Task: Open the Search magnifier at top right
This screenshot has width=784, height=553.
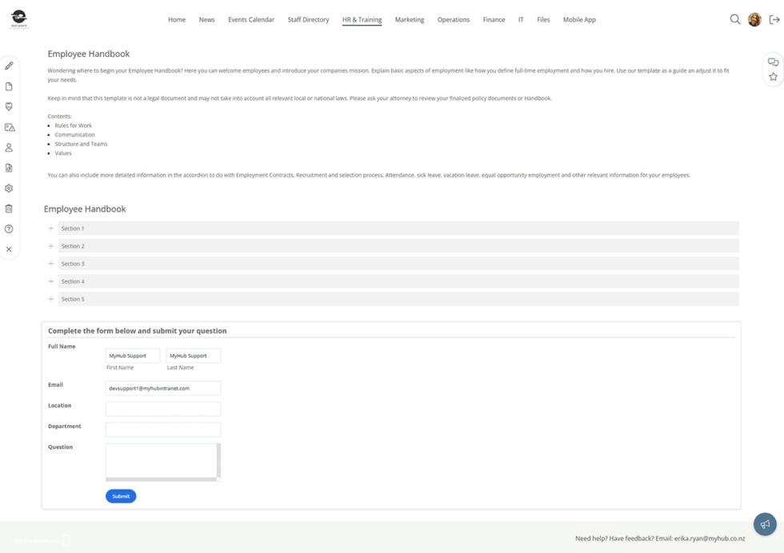Action: coord(735,19)
